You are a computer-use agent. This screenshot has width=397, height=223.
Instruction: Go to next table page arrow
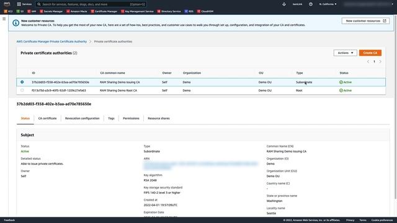(x=380, y=62)
